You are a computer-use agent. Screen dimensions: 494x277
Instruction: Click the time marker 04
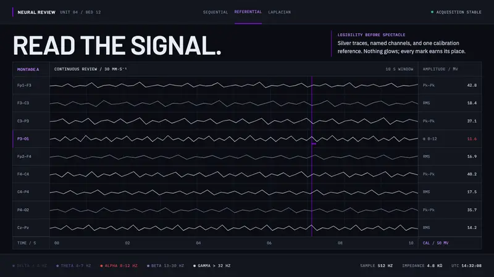(198, 243)
